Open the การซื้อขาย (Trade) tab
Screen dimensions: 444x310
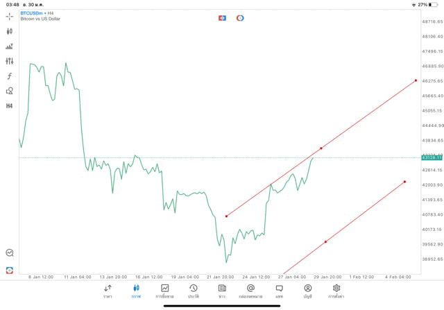[x=164, y=291]
